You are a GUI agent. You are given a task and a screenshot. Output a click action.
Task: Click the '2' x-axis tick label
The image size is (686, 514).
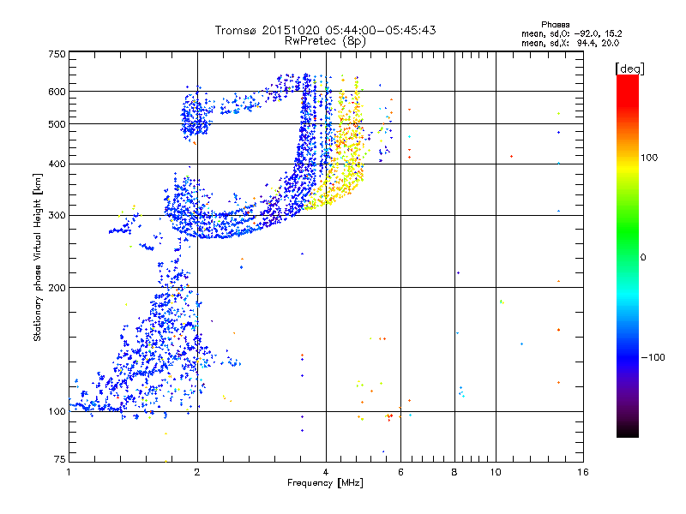(x=197, y=472)
